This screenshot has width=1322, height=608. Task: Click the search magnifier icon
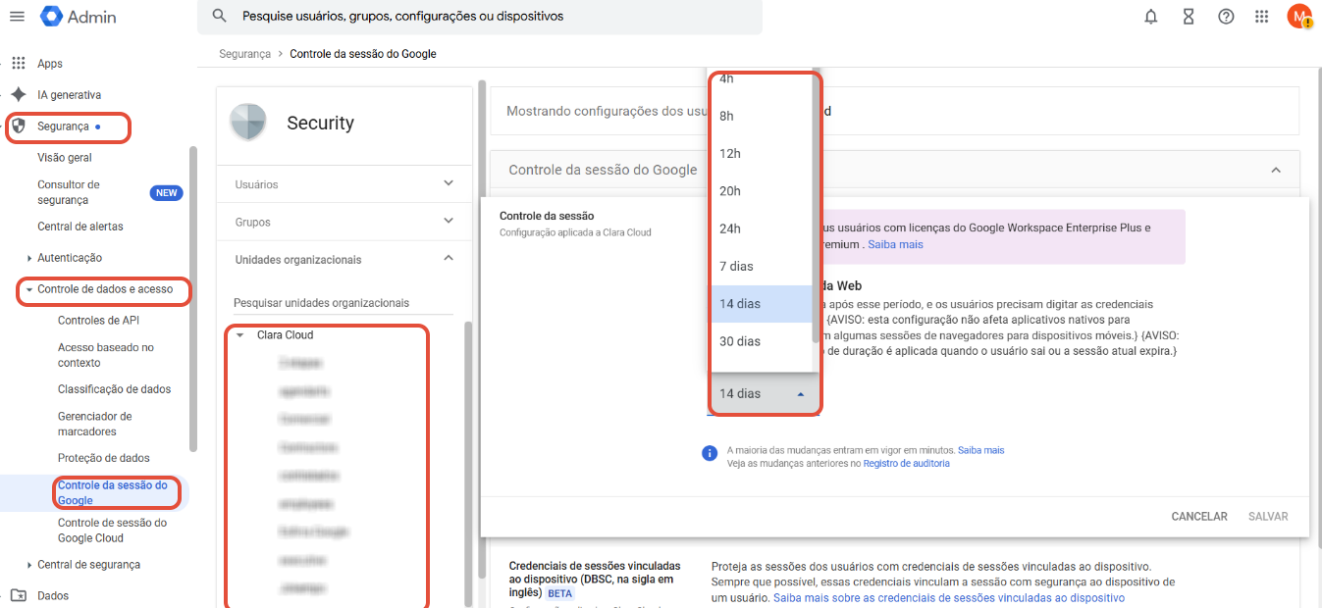click(220, 16)
